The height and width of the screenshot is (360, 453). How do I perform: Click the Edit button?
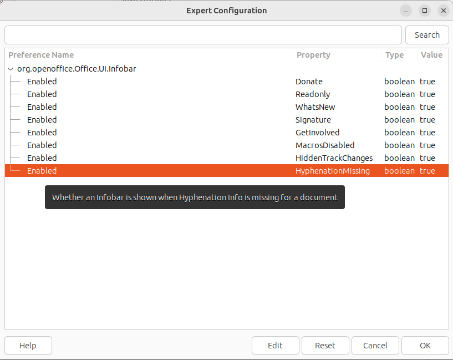(x=275, y=346)
